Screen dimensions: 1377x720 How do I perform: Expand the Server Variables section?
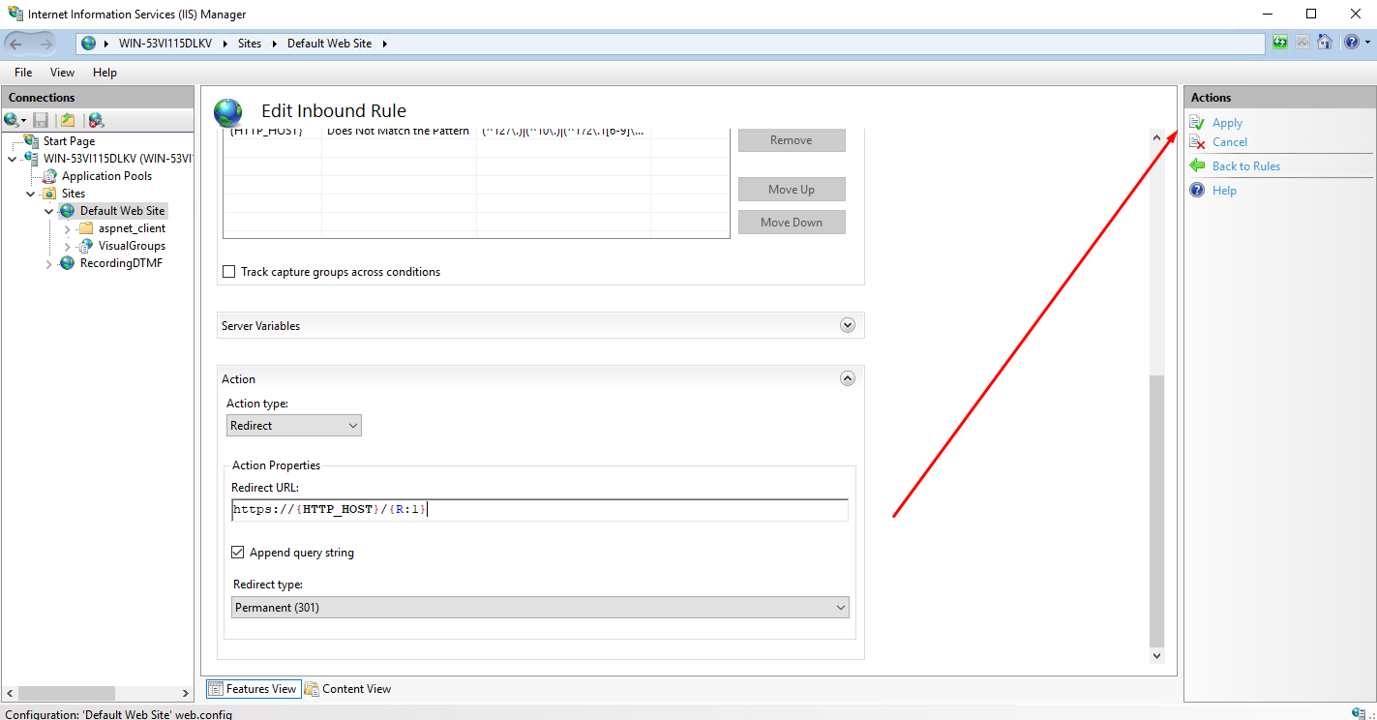[848, 325]
